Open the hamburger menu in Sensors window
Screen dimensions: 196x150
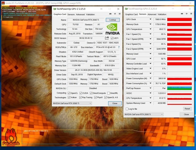191,14
